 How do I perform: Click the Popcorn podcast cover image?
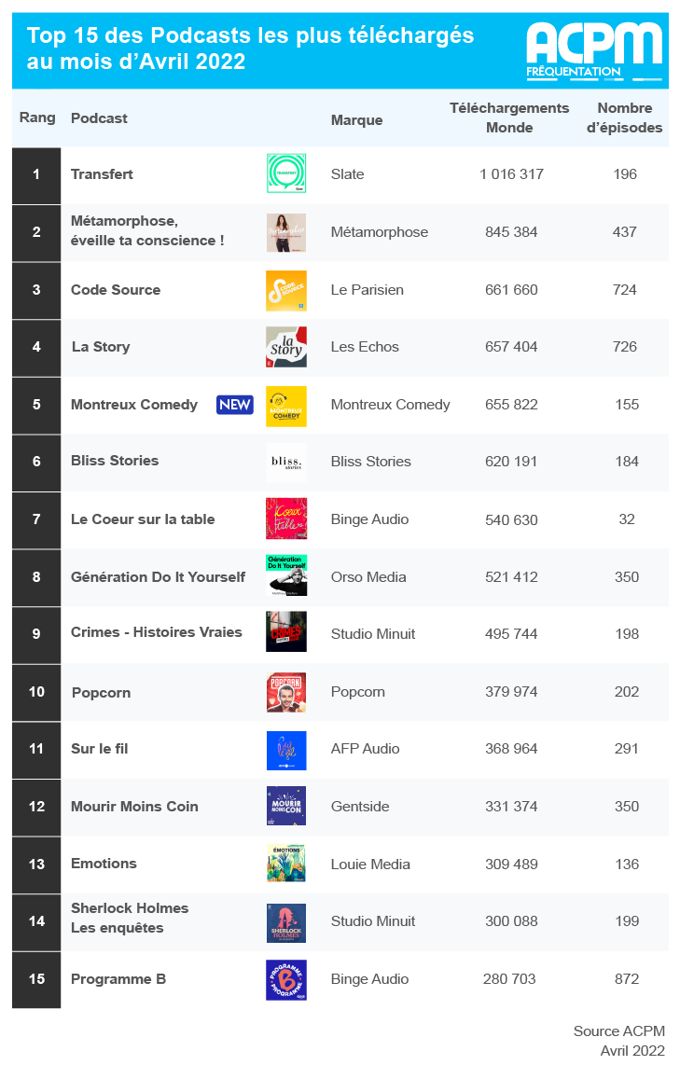(286, 692)
